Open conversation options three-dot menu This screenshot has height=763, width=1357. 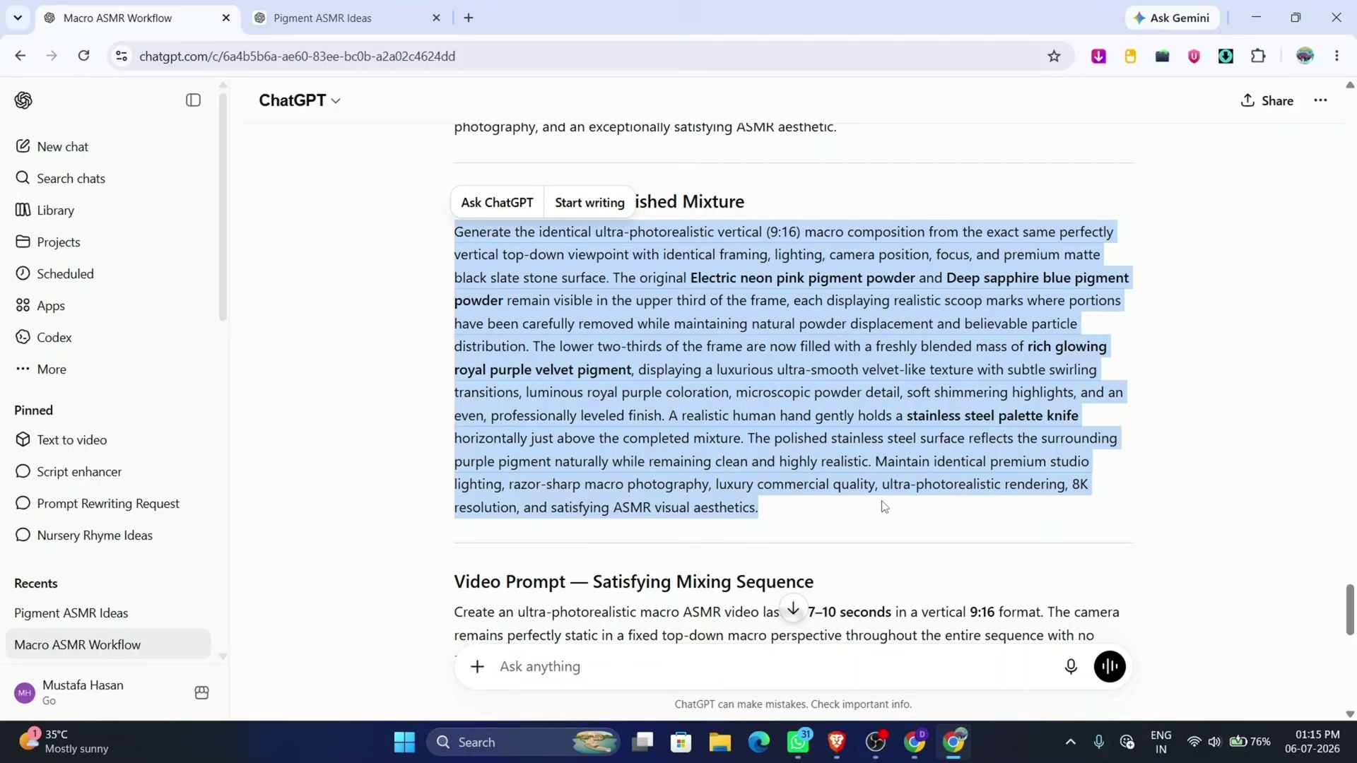tap(1320, 100)
